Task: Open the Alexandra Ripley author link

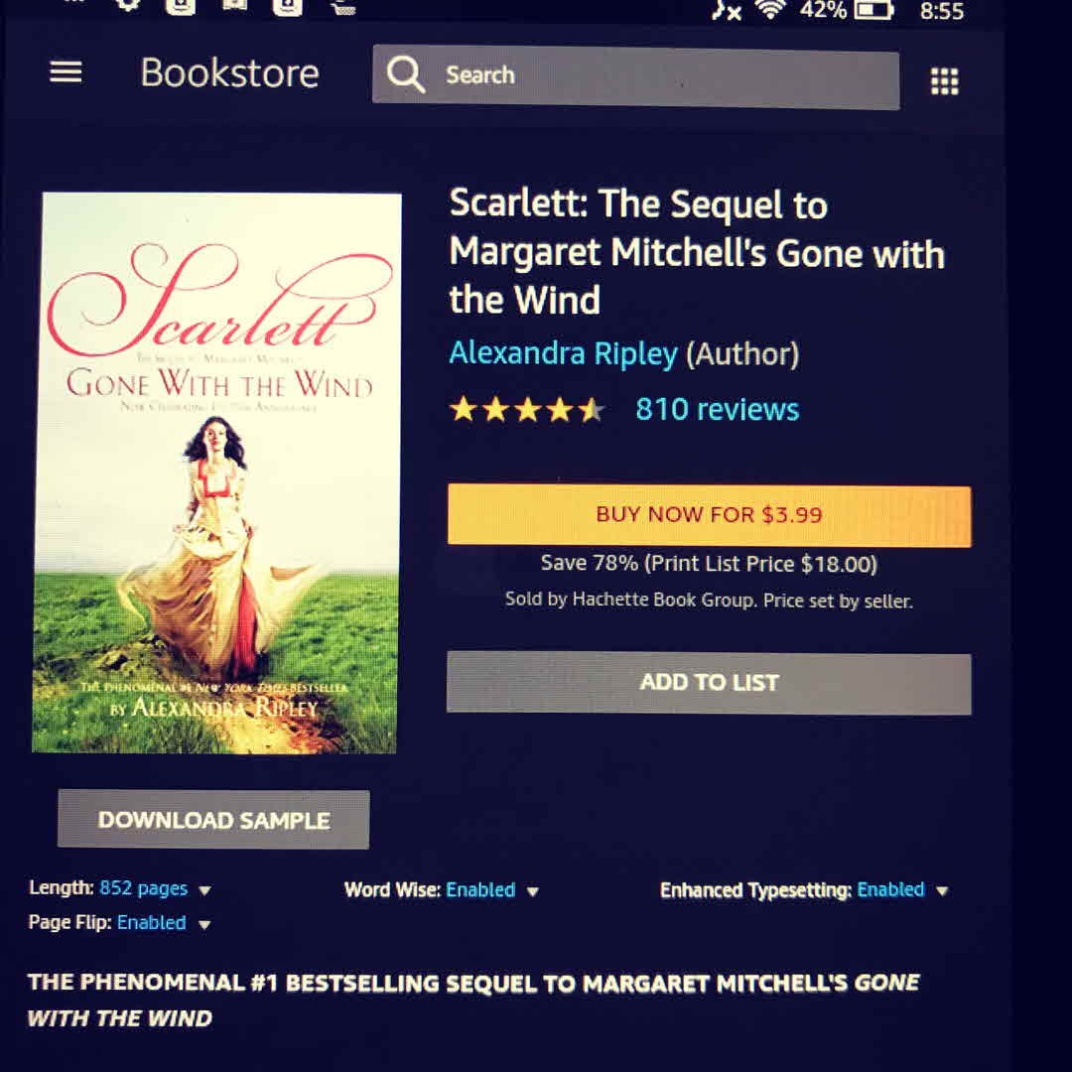Action: point(563,352)
